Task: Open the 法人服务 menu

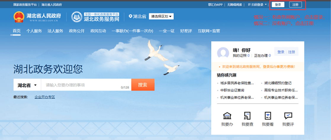Action: pos(55,31)
